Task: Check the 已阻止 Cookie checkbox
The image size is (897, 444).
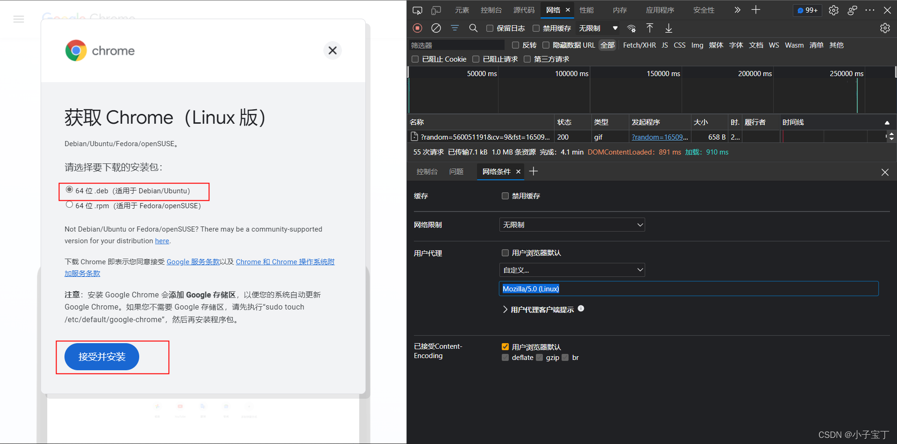Action: pyautogui.click(x=415, y=59)
